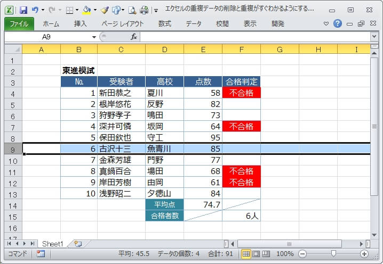The height and width of the screenshot is (264, 383).
Task: Open the 表示 ribbon tab
Action: pos(250,23)
